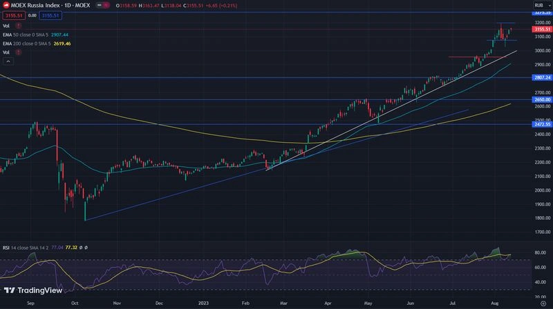Open chart settings gear near time axis
The width and height of the screenshot is (553, 309).
coord(543,303)
